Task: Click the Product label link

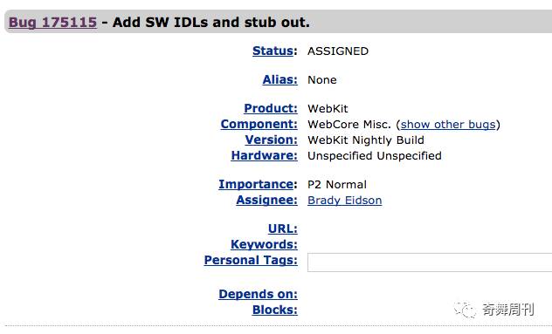Action: [271, 108]
